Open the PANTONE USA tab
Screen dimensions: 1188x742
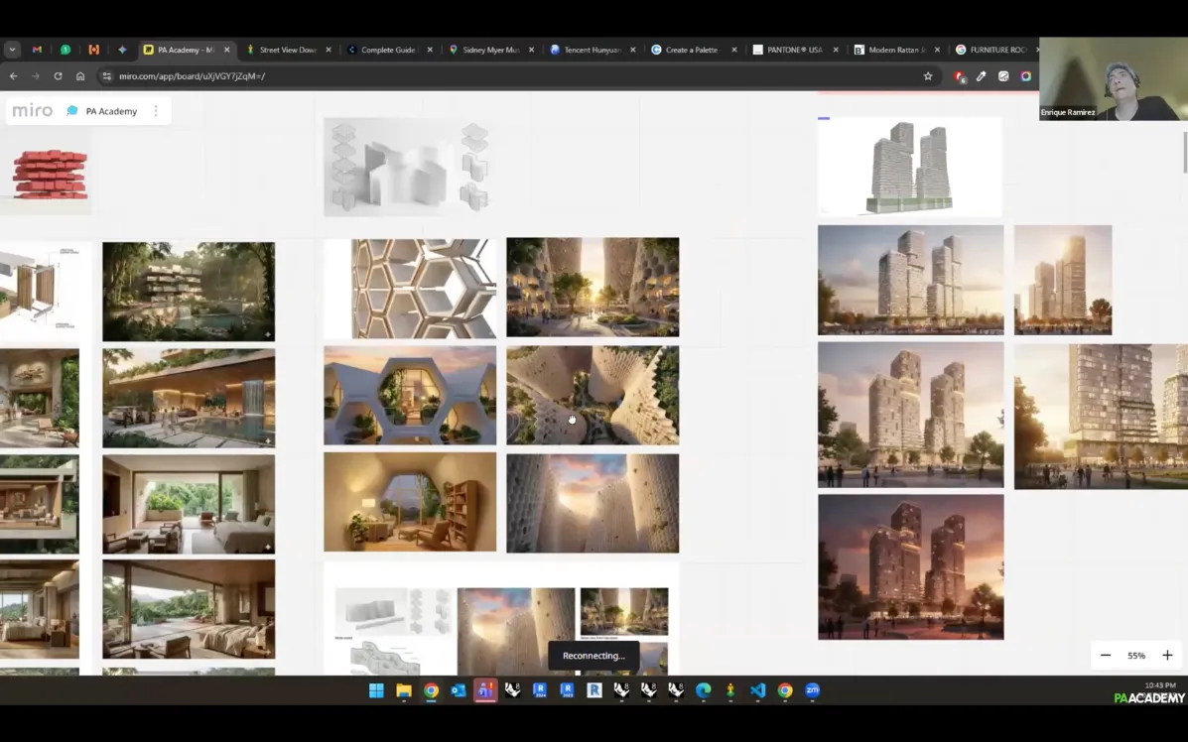(x=793, y=50)
